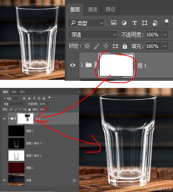Viewport: 173px width, 192px height.
Task: Filter pixel layers in the small Layers panel
Action: click(x=24, y=98)
